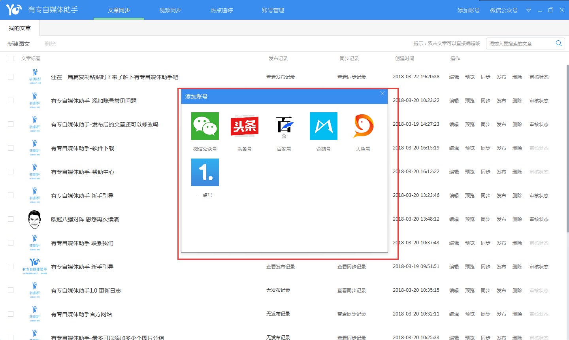Click 审核状态 for the 欧冠八强对阵 article

(539, 219)
